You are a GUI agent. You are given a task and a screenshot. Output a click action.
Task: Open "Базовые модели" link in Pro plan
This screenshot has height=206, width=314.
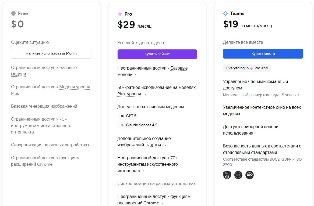pyautogui.click(x=179, y=68)
